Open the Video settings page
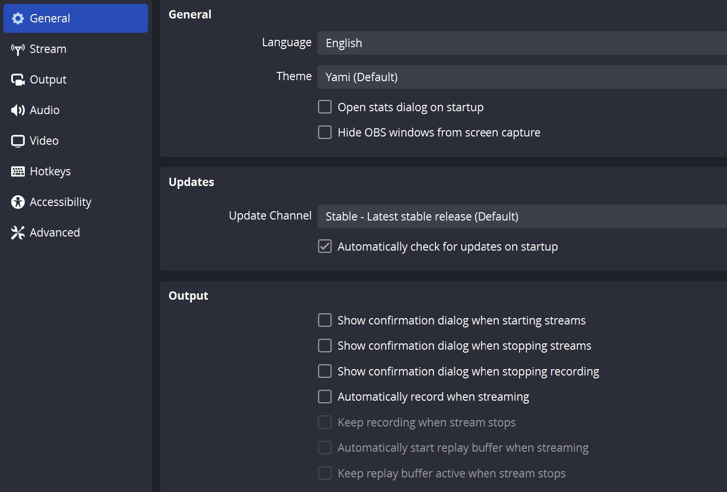This screenshot has width=727, height=492. (x=44, y=140)
